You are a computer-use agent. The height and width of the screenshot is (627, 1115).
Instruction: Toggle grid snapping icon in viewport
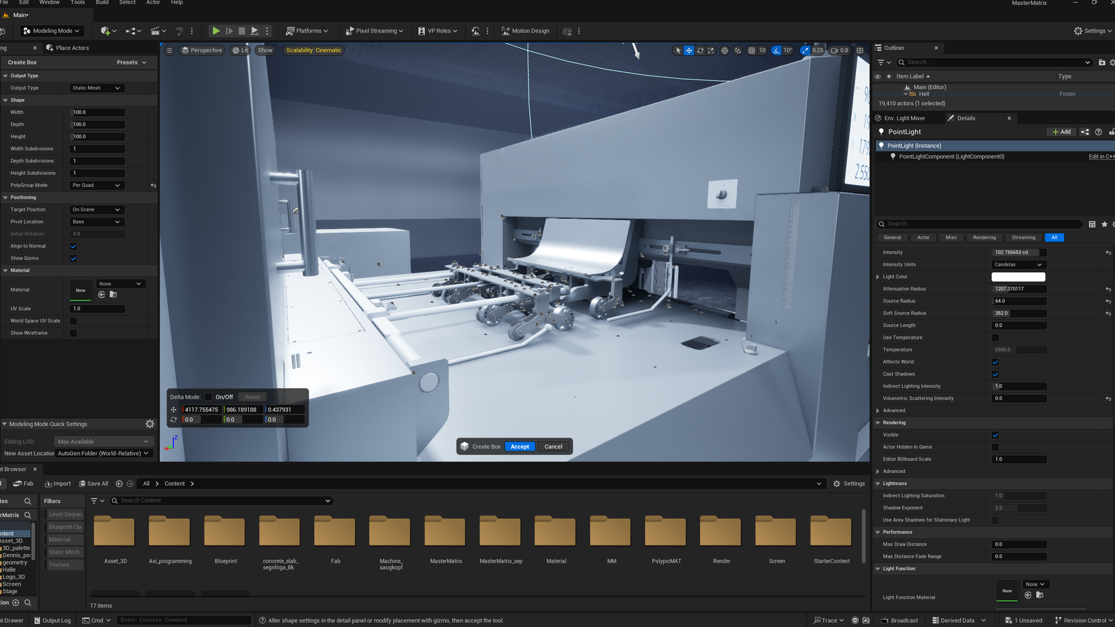coord(751,51)
